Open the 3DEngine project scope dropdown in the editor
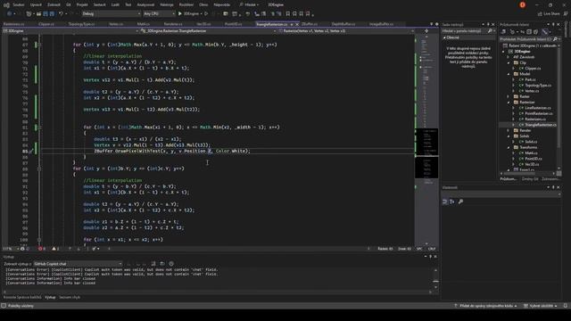571x321 pixels. 71,31
